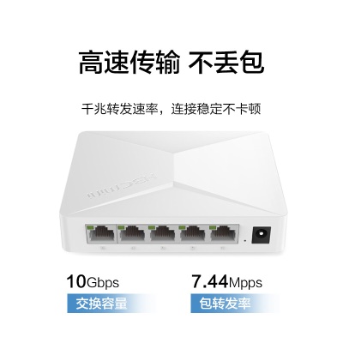Click the white switch top cover
Screen dimensions: 343x343
(173, 171)
